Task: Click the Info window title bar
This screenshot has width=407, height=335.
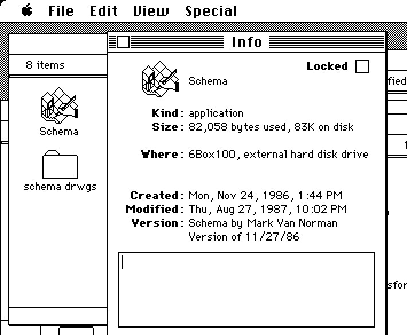Action: coord(246,42)
